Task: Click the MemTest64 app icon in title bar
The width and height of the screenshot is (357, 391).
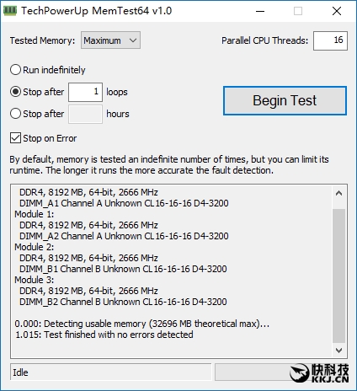Action: click(10, 11)
